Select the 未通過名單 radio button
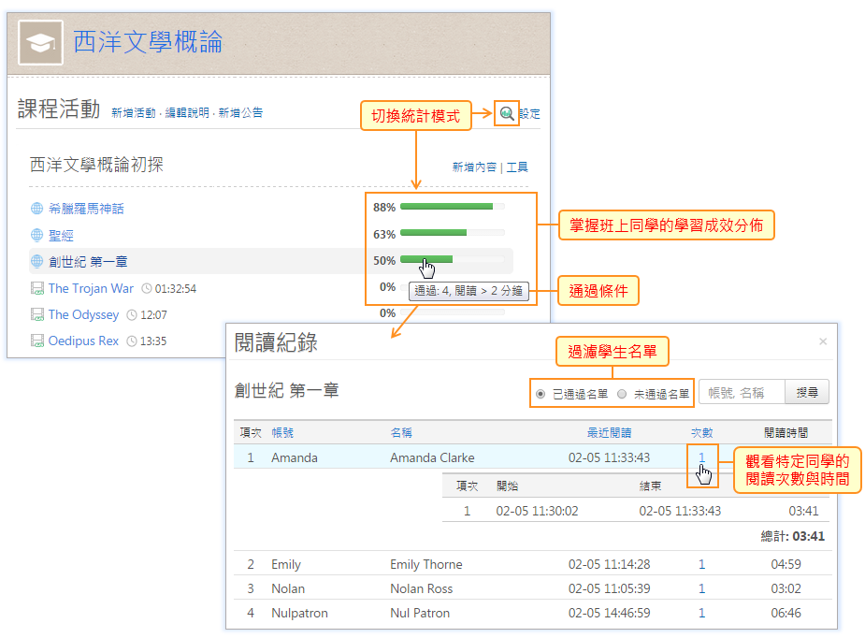Screen dimensions: 865x638 (622, 394)
